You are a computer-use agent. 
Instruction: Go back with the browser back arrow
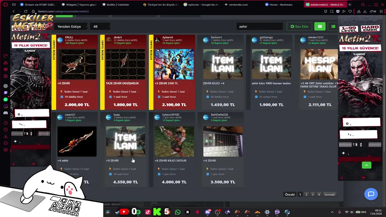click(14, 11)
